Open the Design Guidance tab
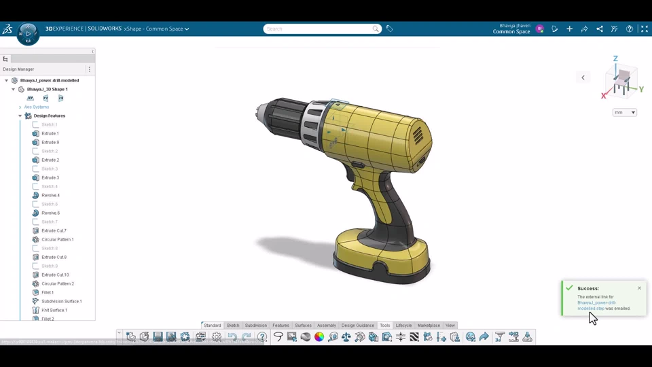 [x=358, y=326]
